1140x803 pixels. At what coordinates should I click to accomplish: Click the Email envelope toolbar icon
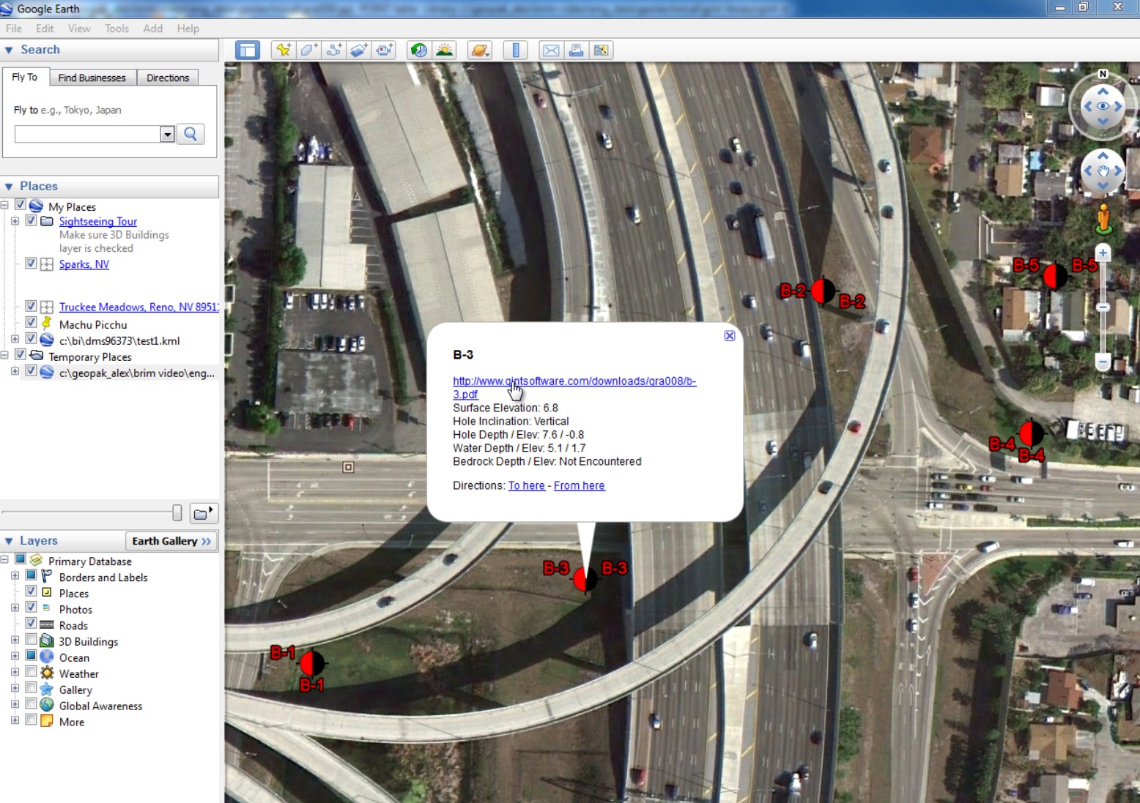point(551,50)
